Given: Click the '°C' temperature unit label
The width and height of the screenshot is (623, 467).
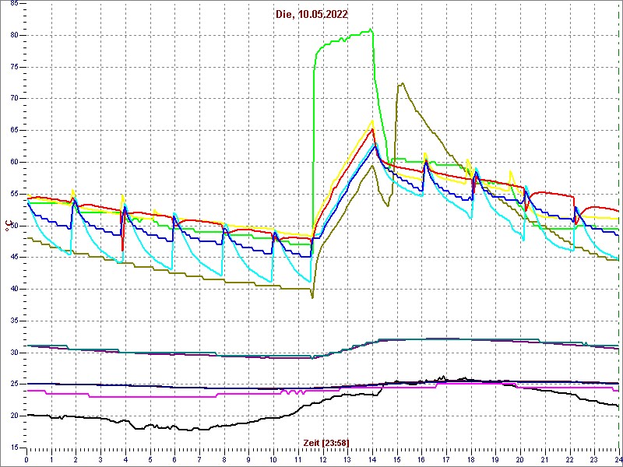Looking at the screenshot, I should pyautogui.click(x=7, y=227).
